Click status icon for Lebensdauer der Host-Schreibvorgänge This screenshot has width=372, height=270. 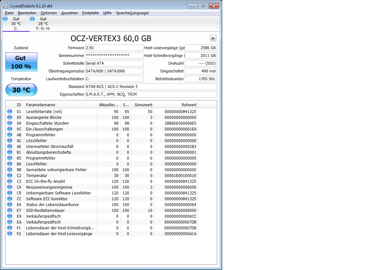(10, 228)
